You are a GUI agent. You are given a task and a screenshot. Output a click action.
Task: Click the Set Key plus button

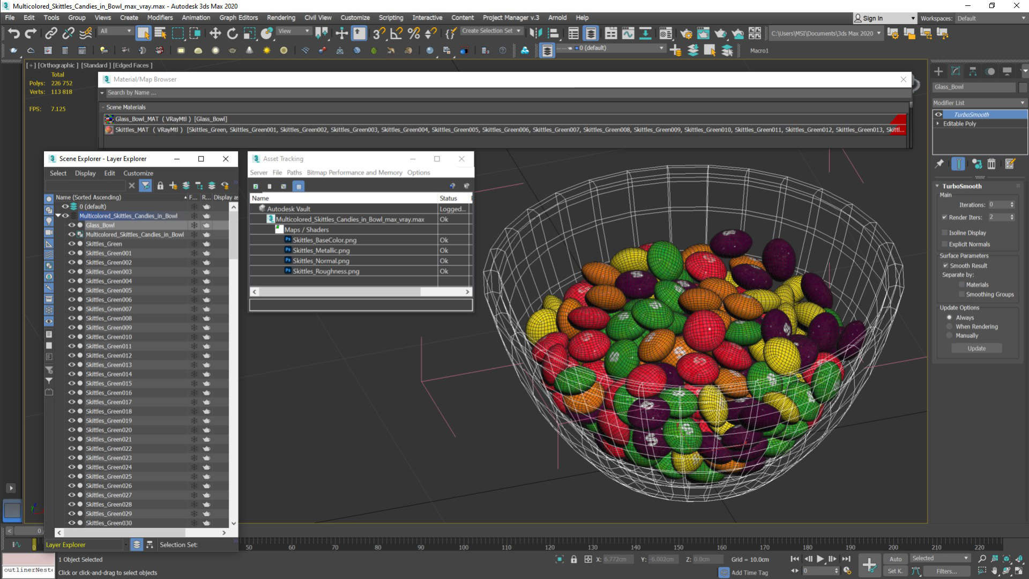869,565
